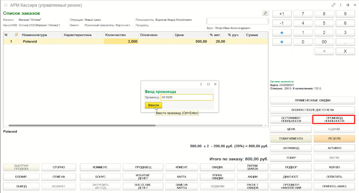The image size is (359, 193).
Task: Click the Промокод input field
Action: coord(187,97)
